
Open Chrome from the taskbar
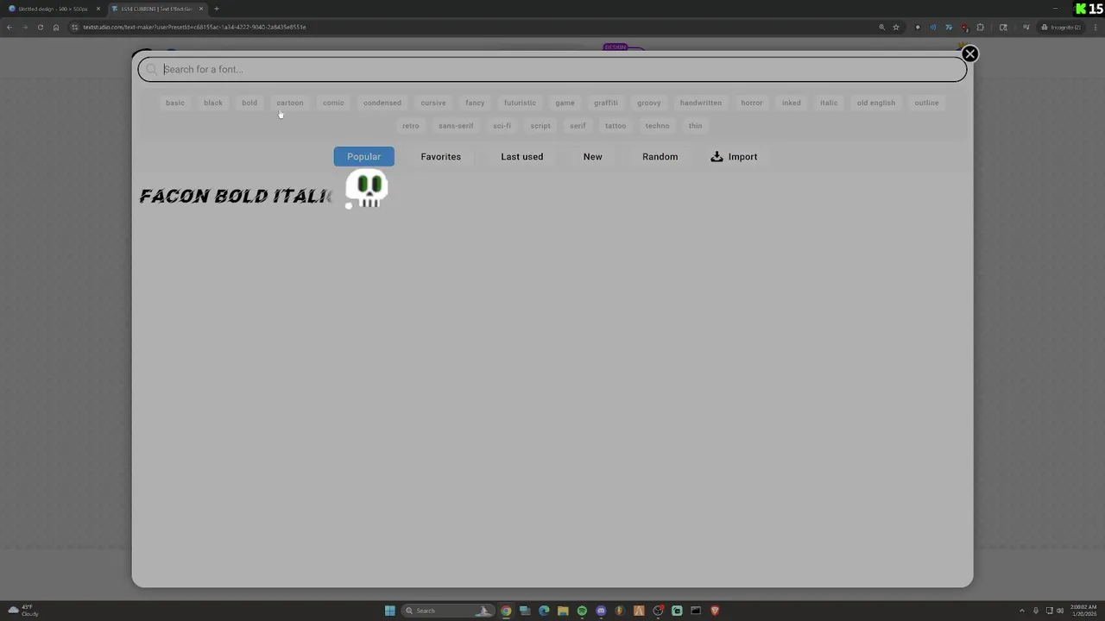[506, 611]
